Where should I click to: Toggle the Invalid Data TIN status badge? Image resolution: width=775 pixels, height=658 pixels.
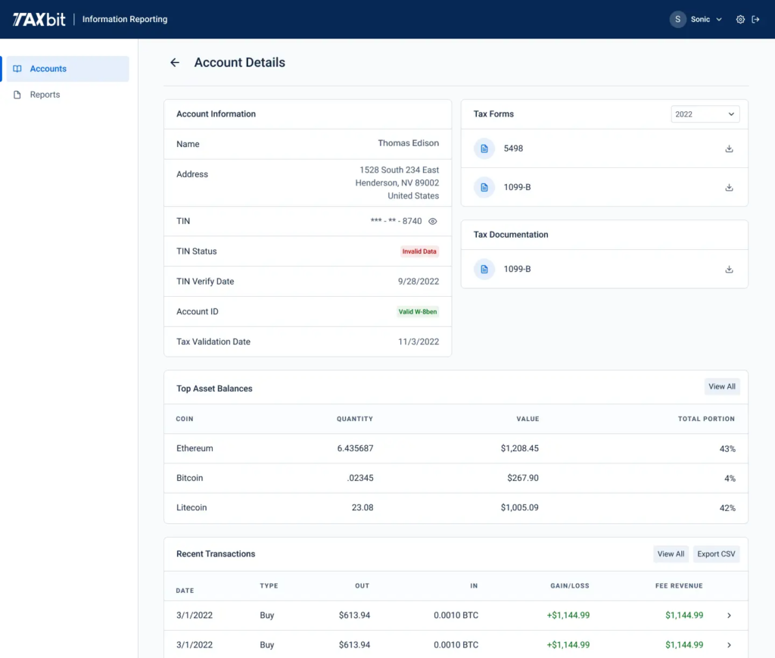pos(419,251)
